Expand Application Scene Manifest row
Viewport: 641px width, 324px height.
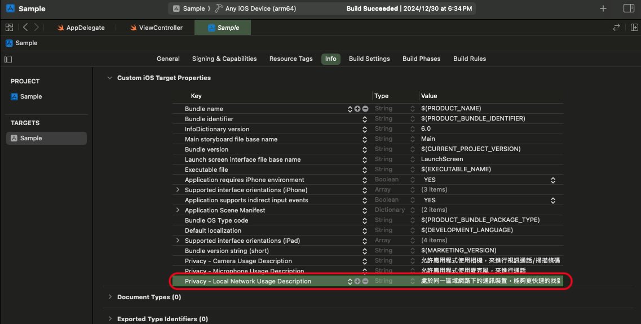tap(178, 210)
